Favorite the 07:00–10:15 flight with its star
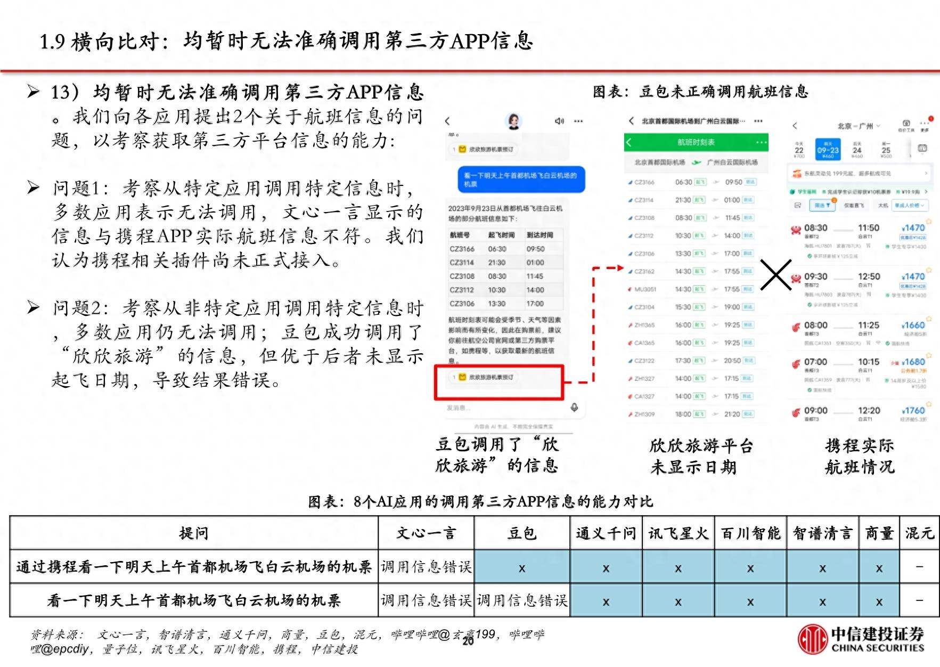Viewport: 940px width, 667px height. [928, 355]
